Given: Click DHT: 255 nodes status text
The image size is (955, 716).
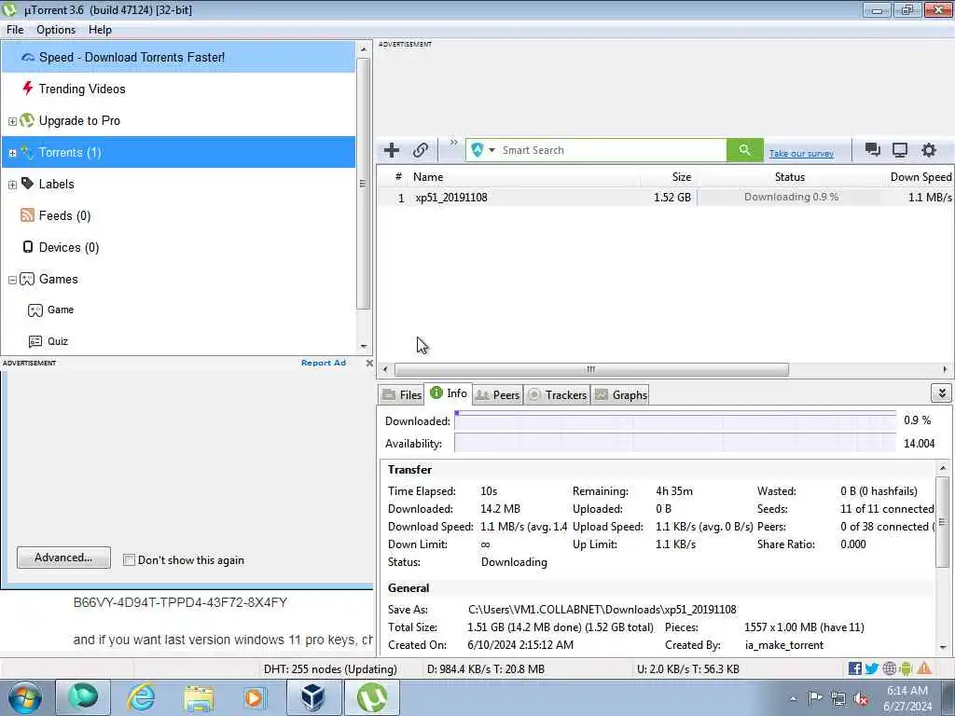Looking at the screenshot, I should pyautogui.click(x=330, y=669).
